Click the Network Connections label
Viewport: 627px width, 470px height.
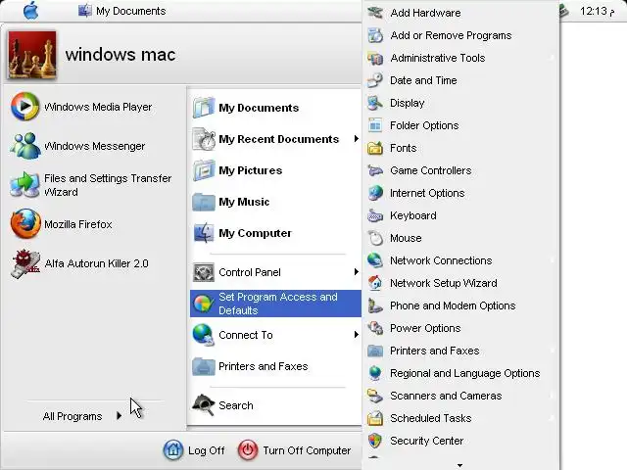[x=441, y=260]
